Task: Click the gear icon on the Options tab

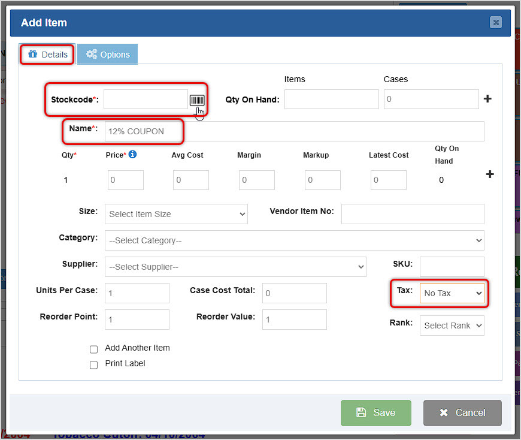Action: tap(91, 53)
